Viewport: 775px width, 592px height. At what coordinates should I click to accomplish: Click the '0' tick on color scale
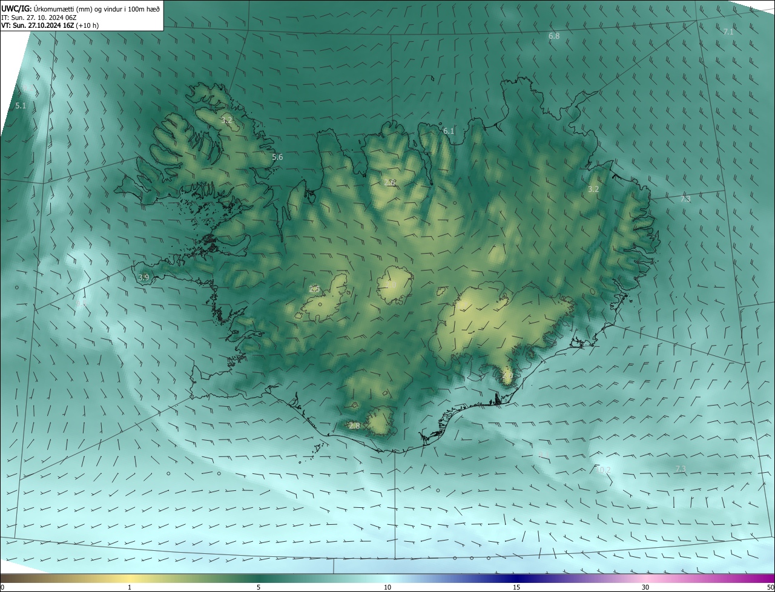point(2,587)
